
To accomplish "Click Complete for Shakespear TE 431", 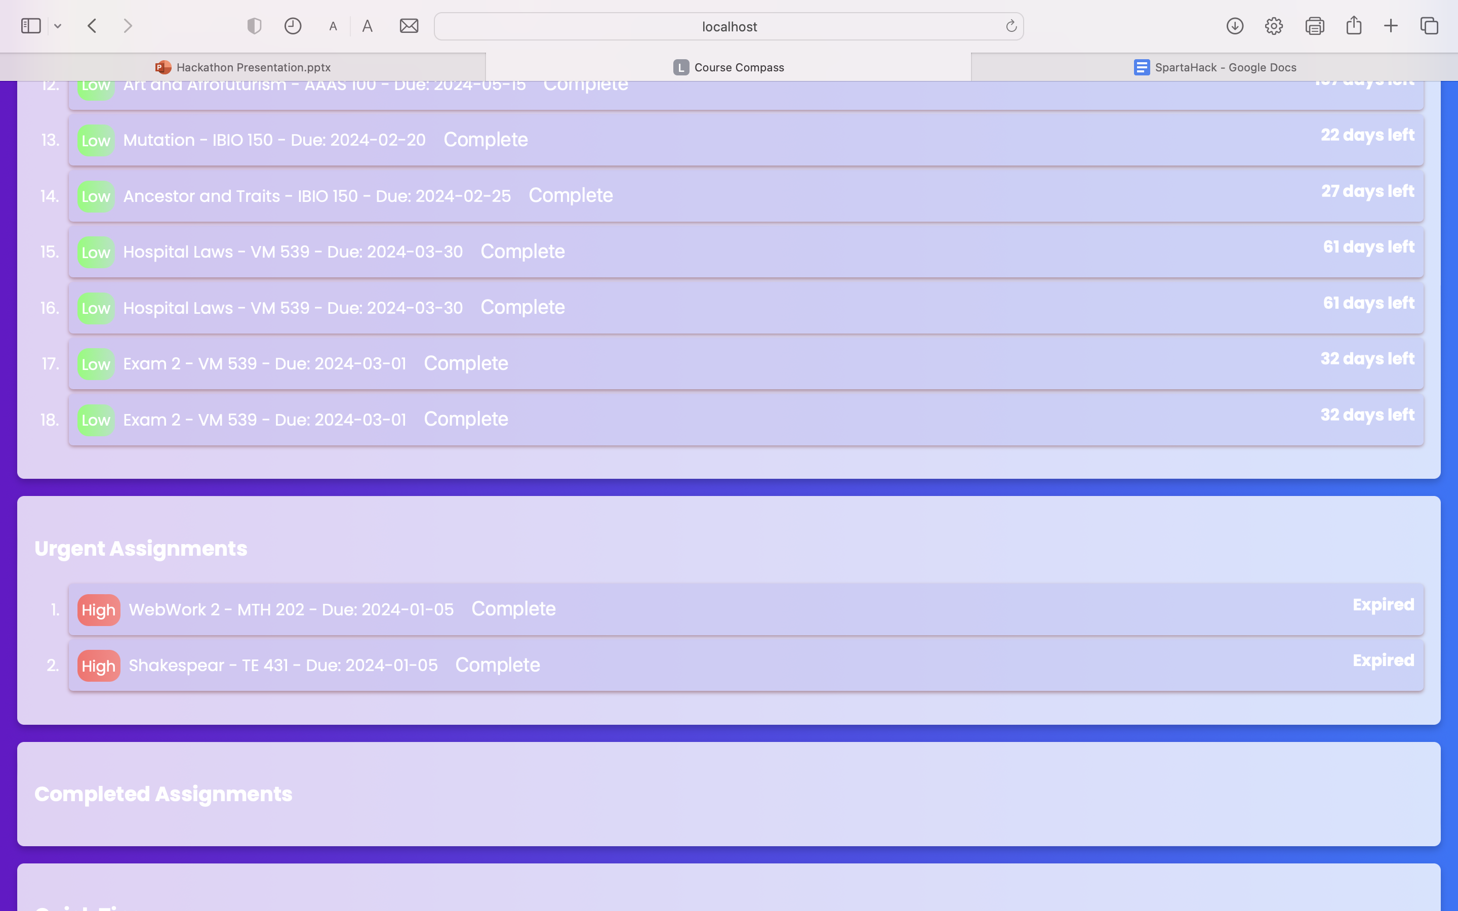I will click(x=497, y=665).
